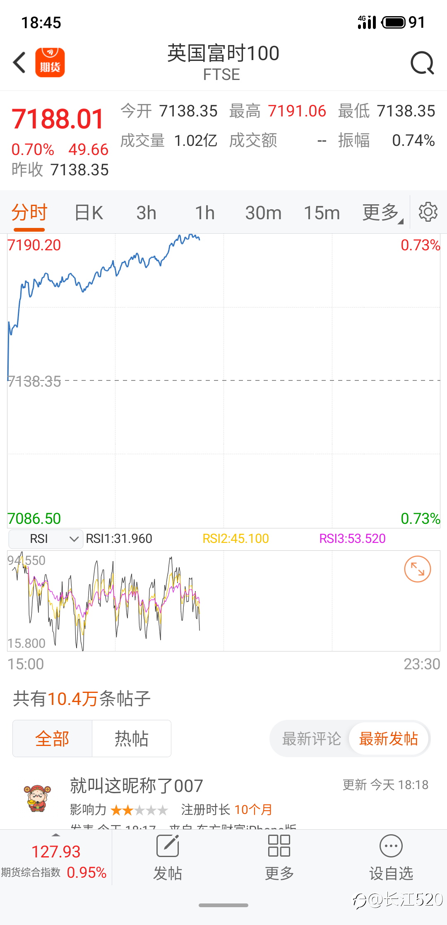This screenshot has width=447, height=925.
Task: Expand the 更多 timeframe dropdown
Action: pyautogui.click(x=382, y=213)
